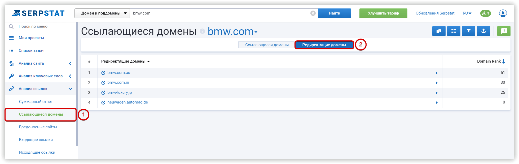Open the Редиректящие домены column header dropdown
The width and height of the screenshot is (519, 164).
click(x=148, y=62)
